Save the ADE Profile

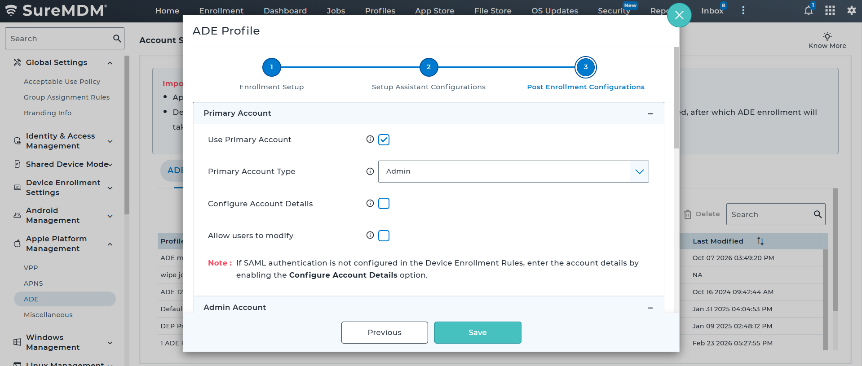tap(477, 332)
